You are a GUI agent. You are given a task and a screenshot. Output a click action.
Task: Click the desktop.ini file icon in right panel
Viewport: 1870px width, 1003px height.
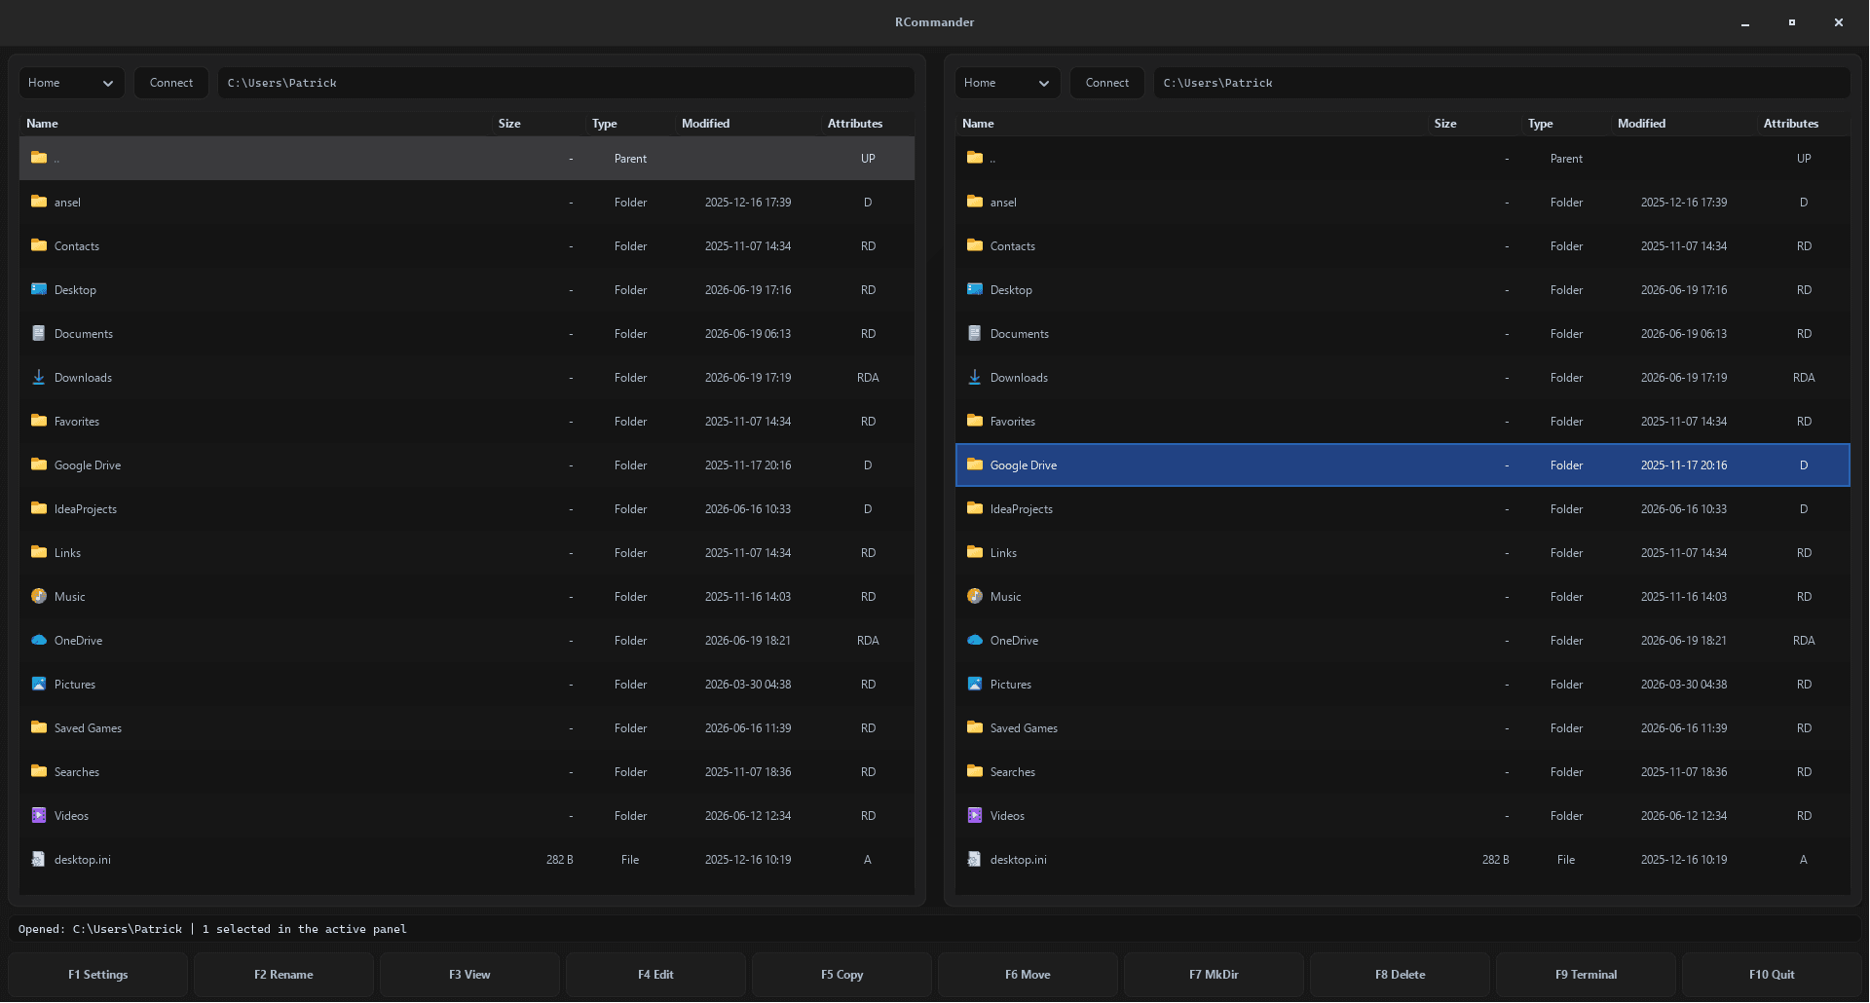[x=975, y=859]
